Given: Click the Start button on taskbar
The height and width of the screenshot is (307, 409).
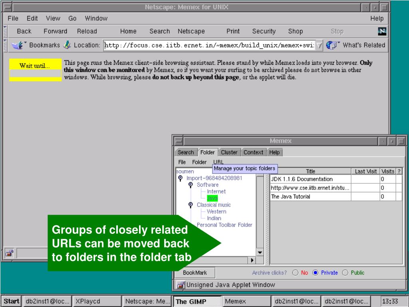Looking at the screenshot, I should [12, 301].
